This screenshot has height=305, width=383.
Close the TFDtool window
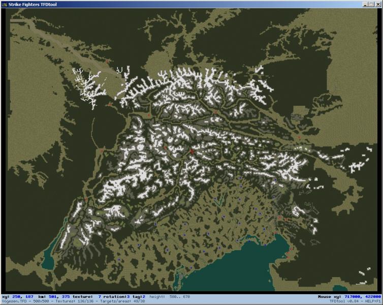pyautogui.click(x=377, y=5)
